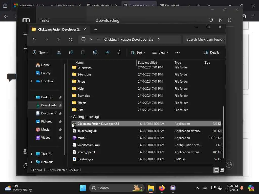
Task: Expand the This PC tree node
Action: pos(31,154)
